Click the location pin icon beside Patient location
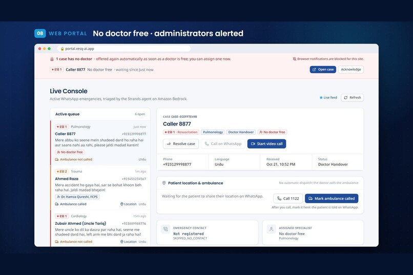413x275 pixels. pyautogui.click(x=164, y=183)
